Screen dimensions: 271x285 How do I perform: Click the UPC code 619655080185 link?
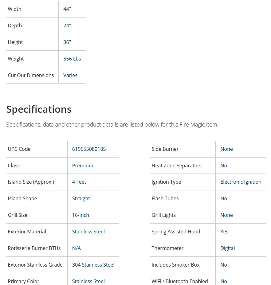(x=89, y=149)
